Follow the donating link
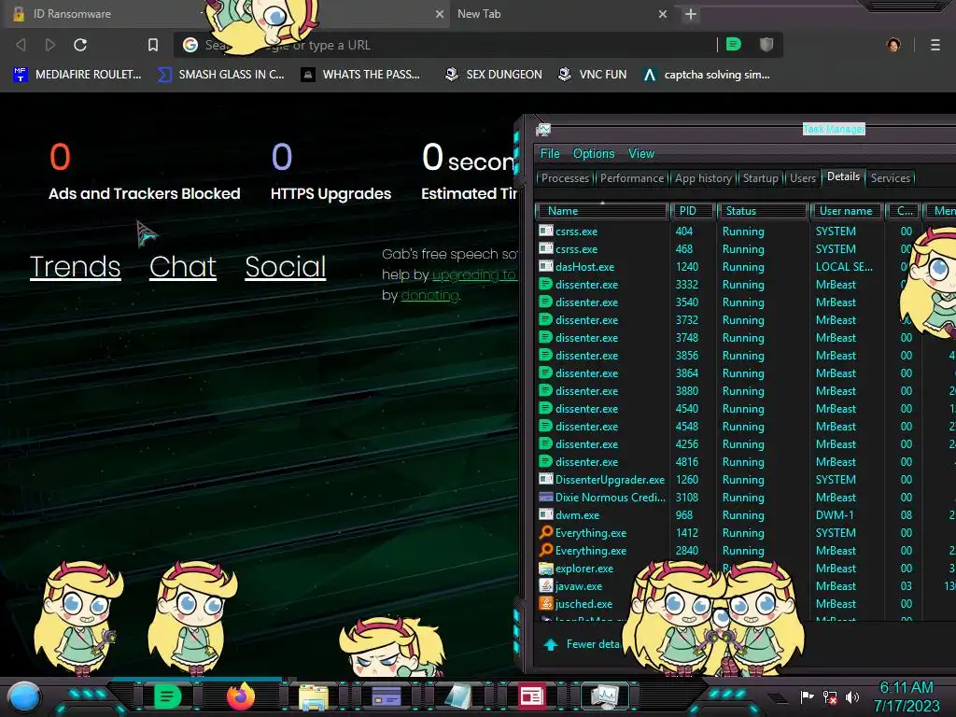Viewport: 956px width, 717px height. 429,296
